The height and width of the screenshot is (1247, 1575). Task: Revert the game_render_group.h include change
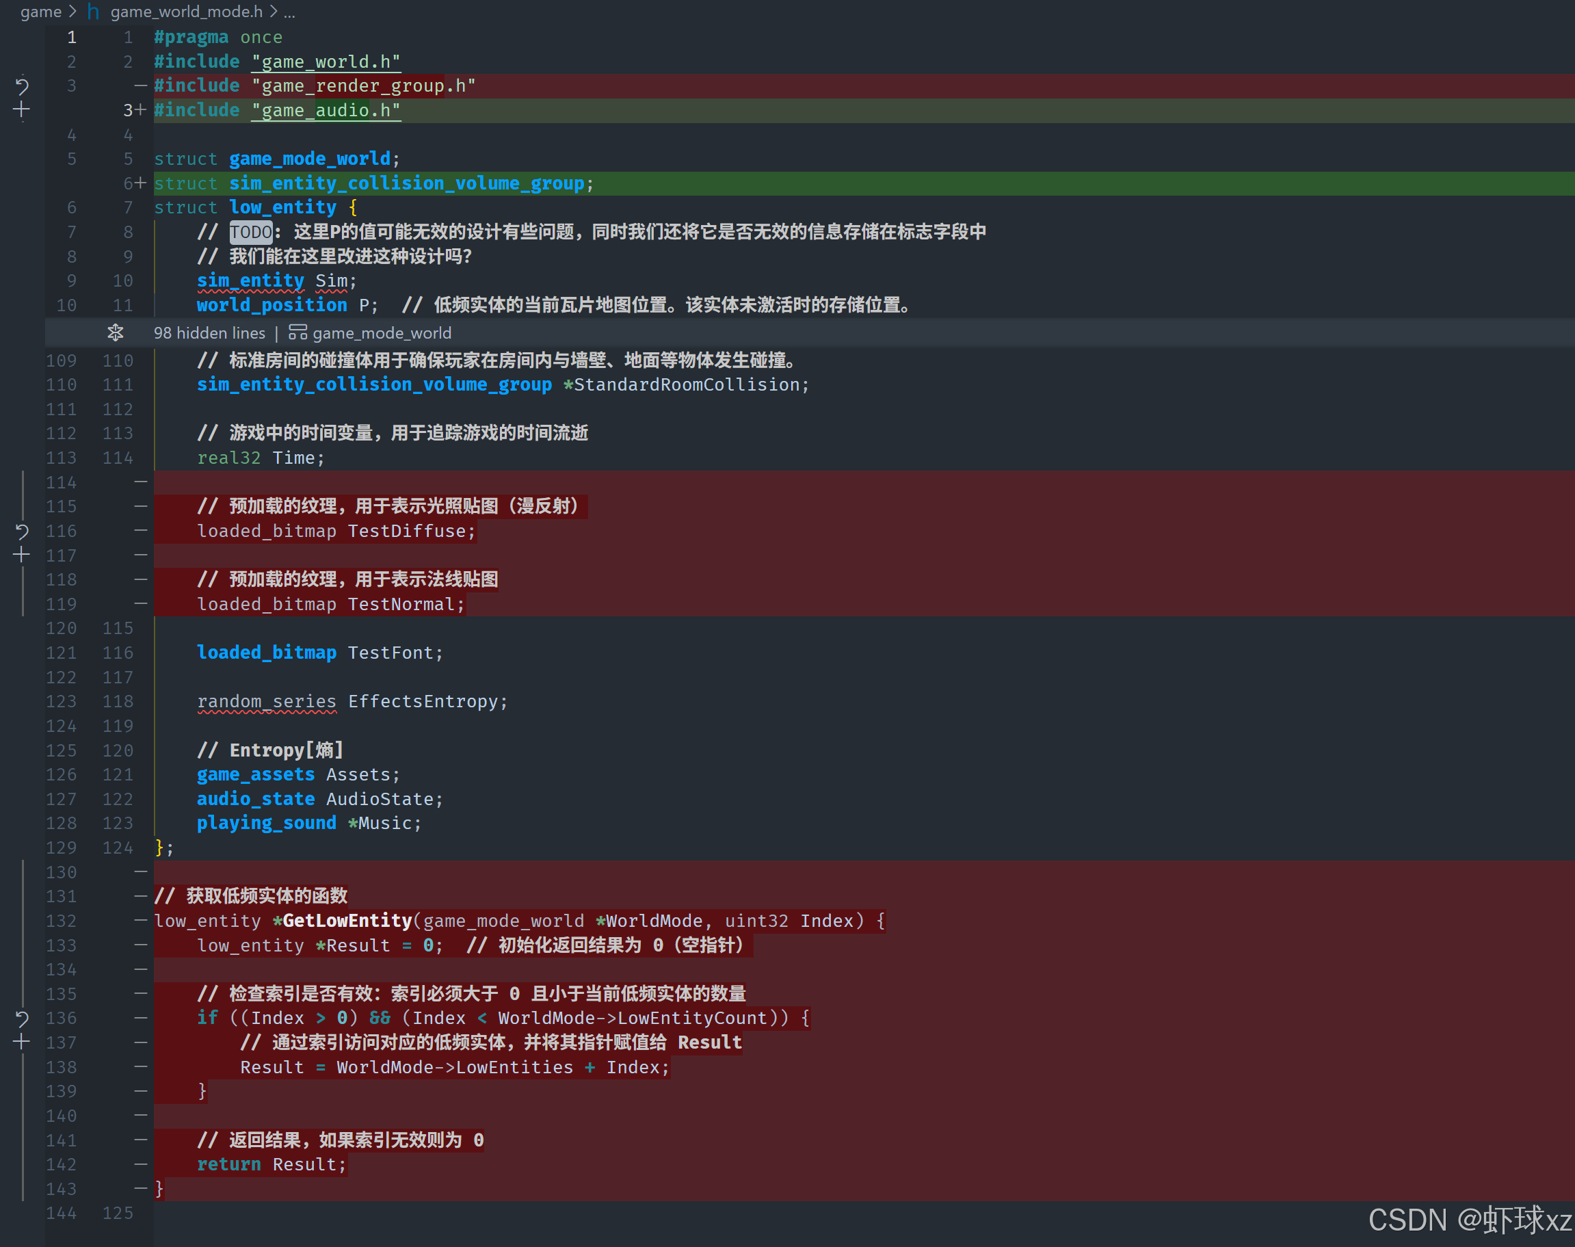click(x=22, y=87)
